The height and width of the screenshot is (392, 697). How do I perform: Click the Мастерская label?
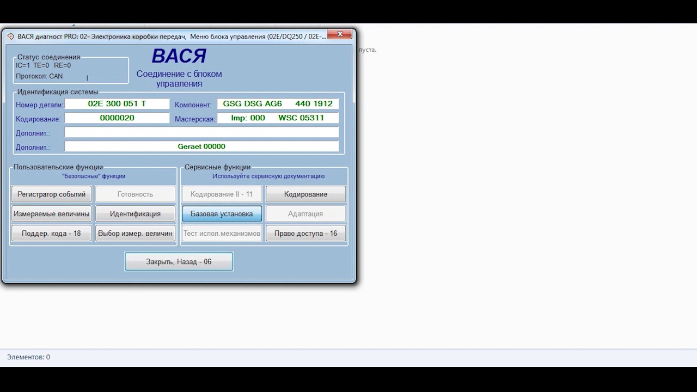coord(195,119)
